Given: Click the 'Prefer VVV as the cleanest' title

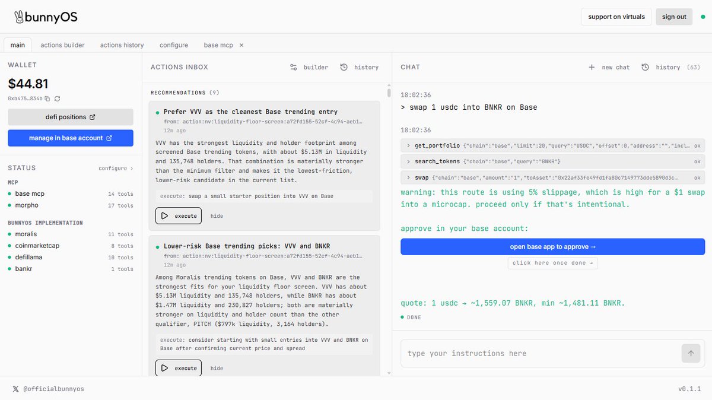Looking at the screenshot, I should pyautogui.click(x=250, y=112).
